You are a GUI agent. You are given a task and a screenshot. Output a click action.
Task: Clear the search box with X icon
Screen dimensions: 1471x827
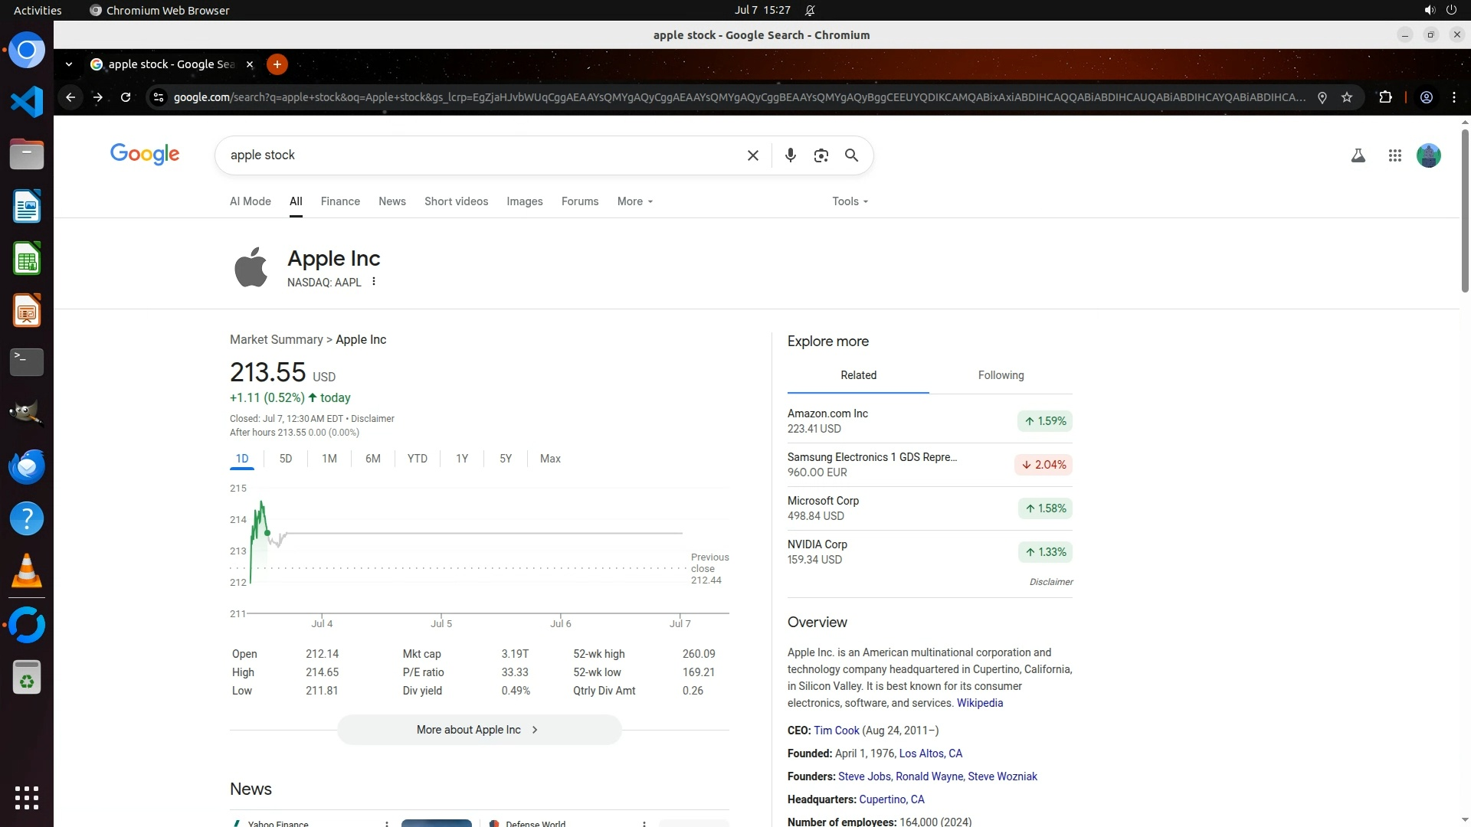coord(752,155)
